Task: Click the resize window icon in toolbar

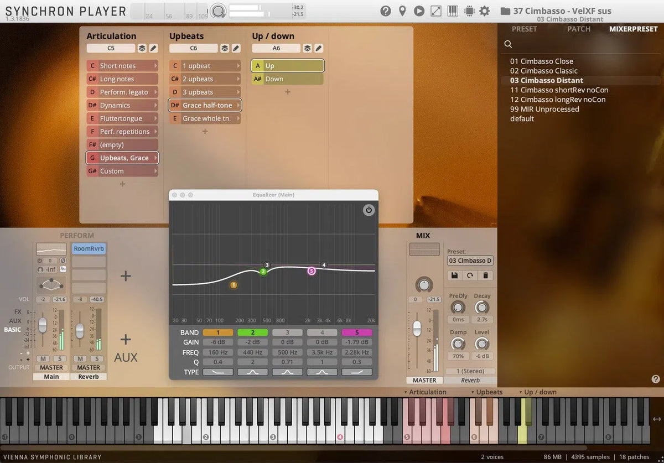Action: [x=437, y=11]
